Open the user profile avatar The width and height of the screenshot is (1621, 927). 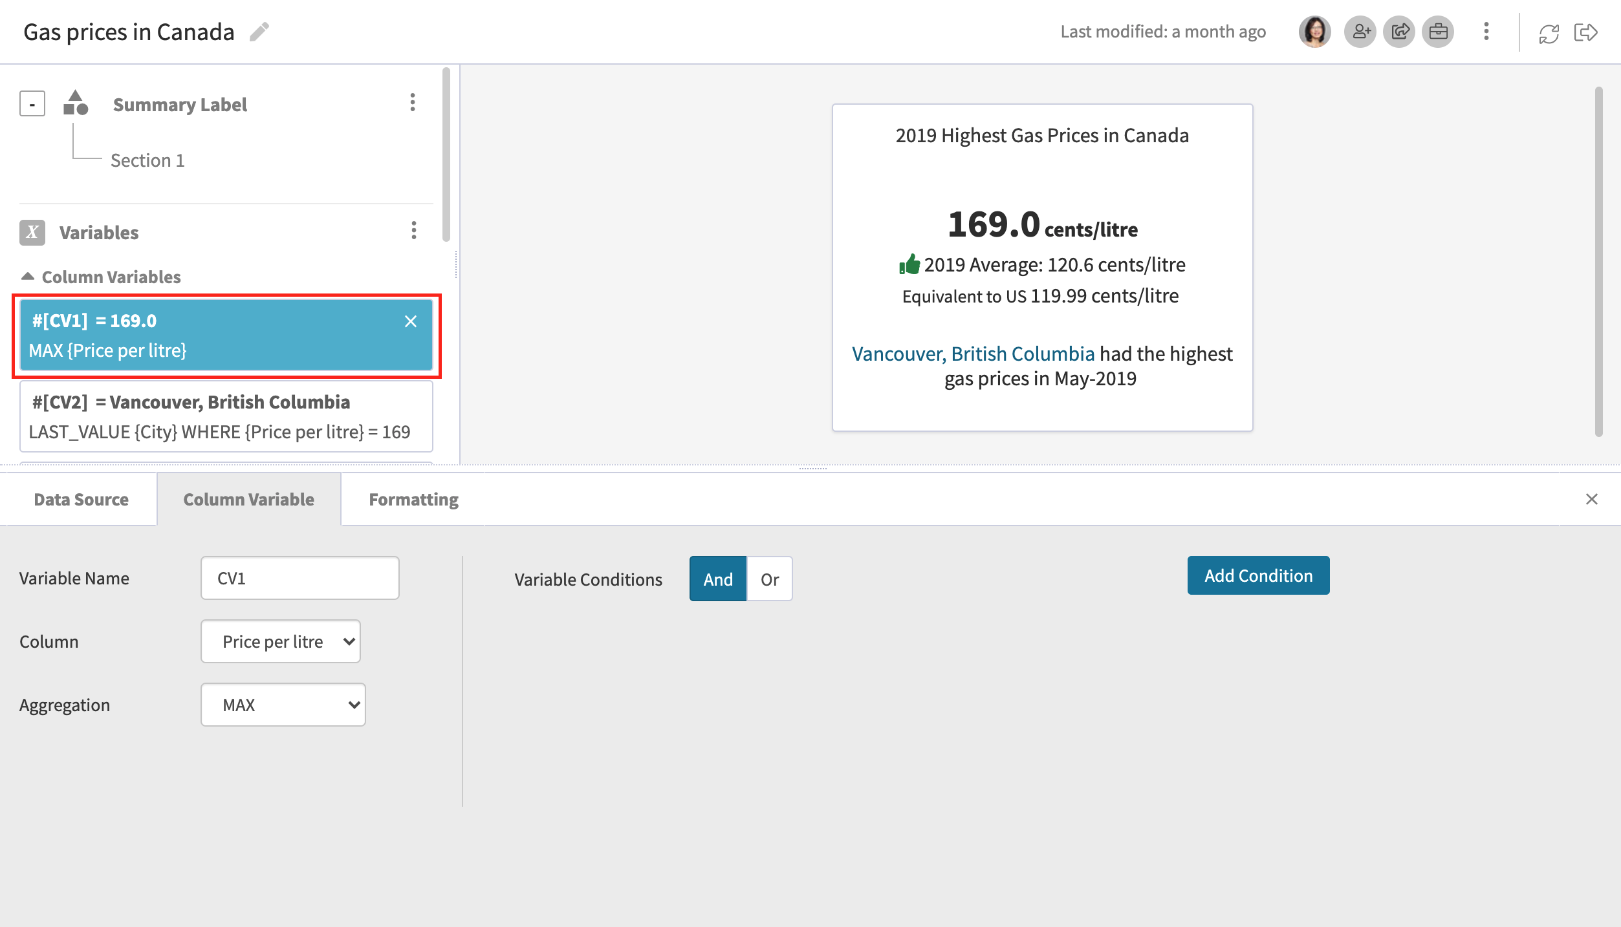[x=1315, y=32]
